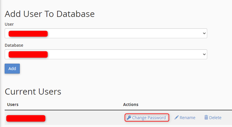Click the User field label
This screenshot has width=232, height=127.
[9, 24]
